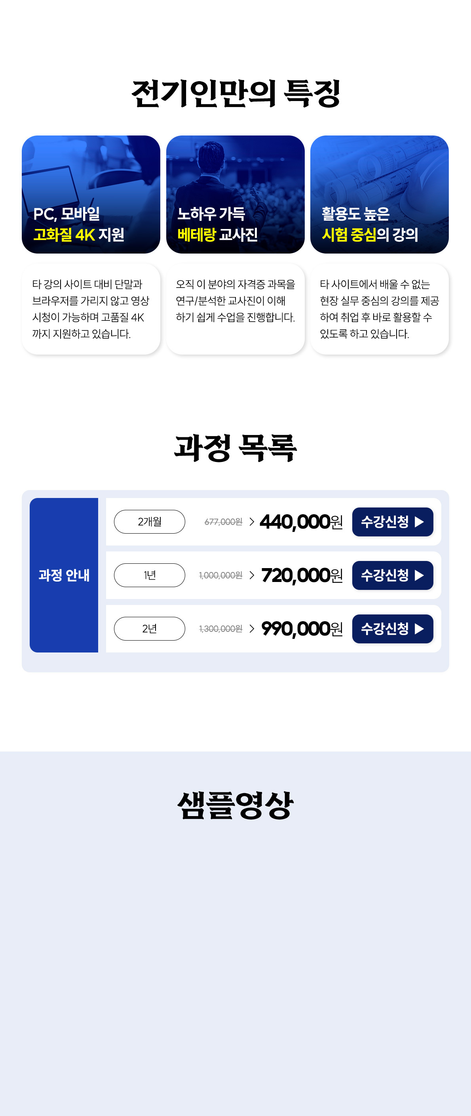
Task: Click the 990,000원 discounted price
Action: click(x=302, y=629)
